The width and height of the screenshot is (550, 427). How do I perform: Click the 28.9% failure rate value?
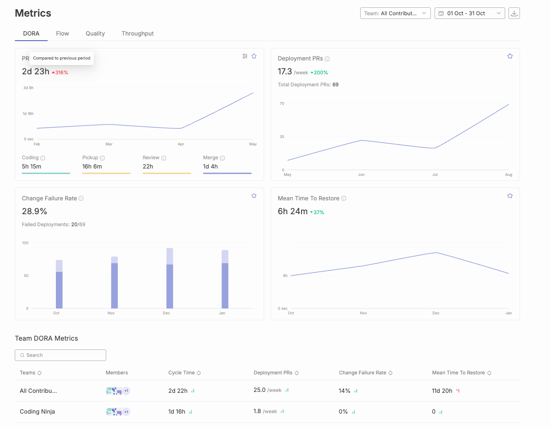pyautogui.click(x=34, y=211)
